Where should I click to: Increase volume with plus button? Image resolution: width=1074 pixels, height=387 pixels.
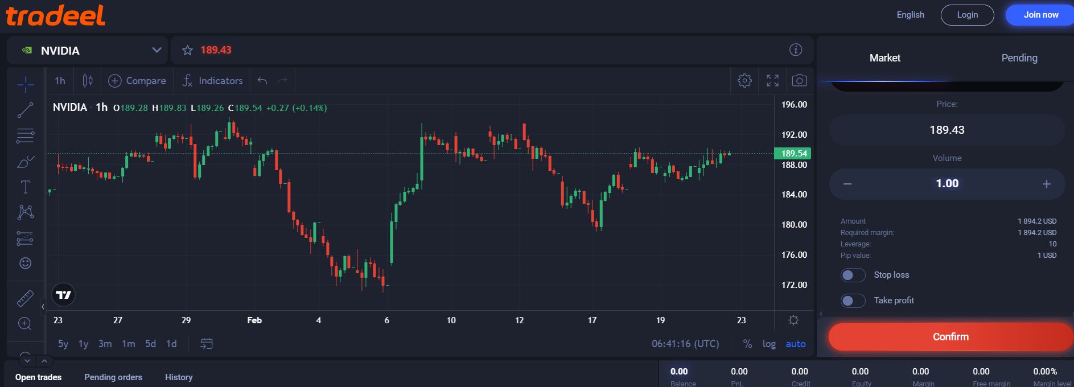click(x=1046, y=184)
